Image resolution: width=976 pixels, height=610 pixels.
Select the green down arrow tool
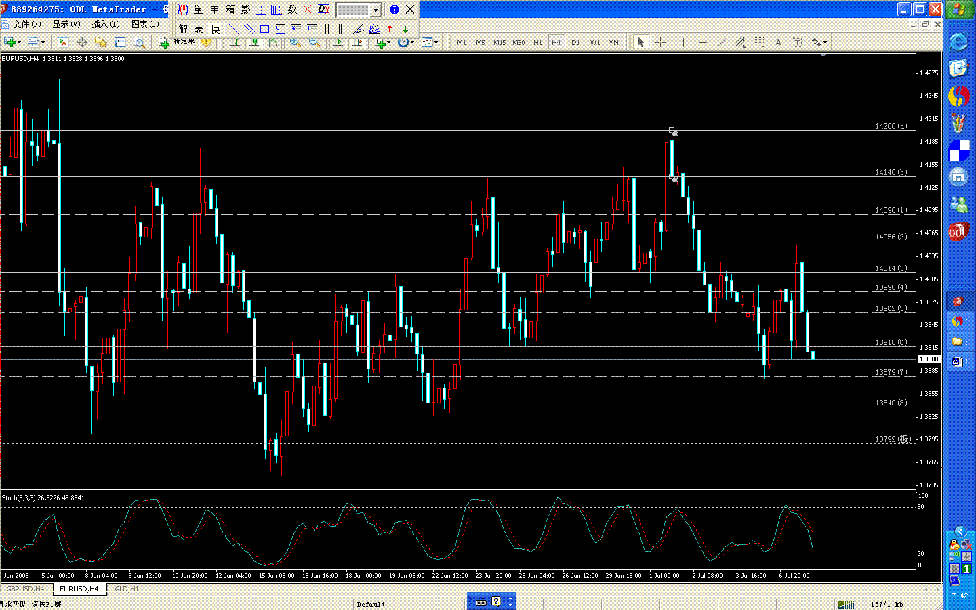point(405,29)
